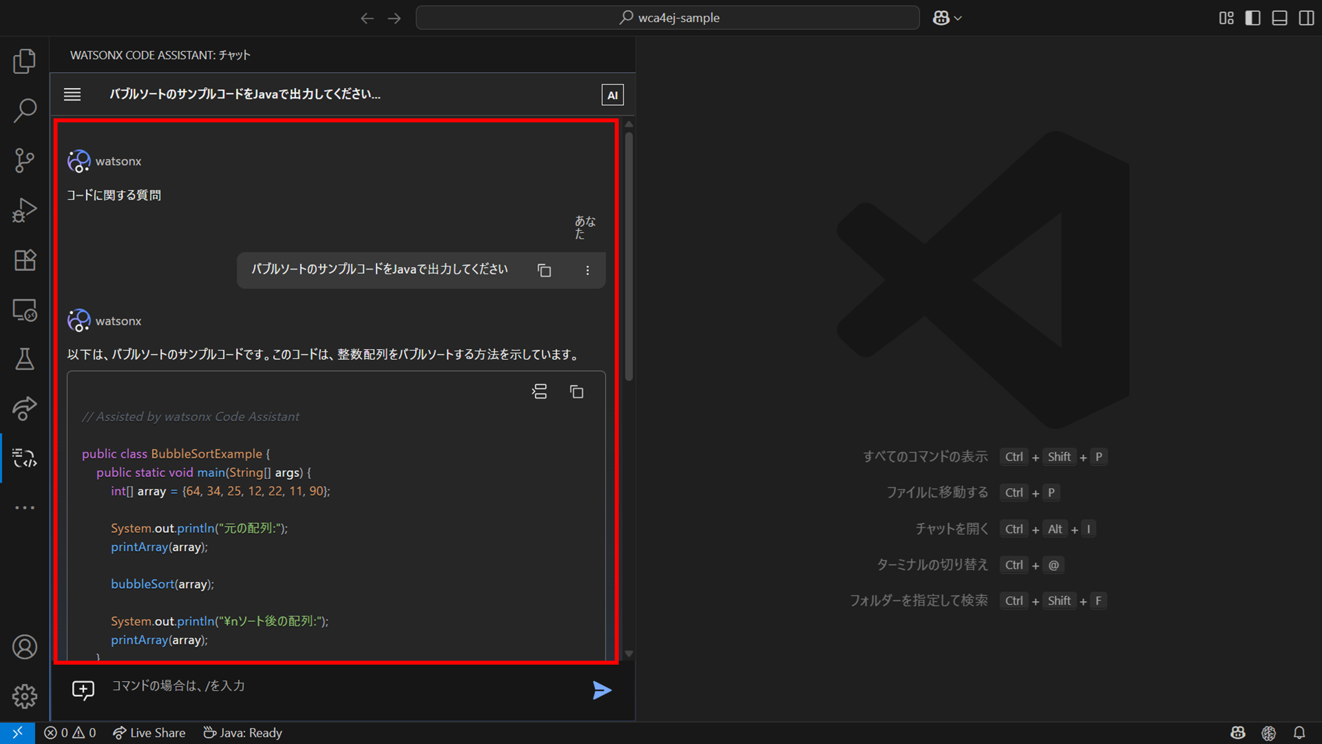The height and width of the screenshot is (744, 1322).
Task: Click the chat panel vertical scrollbar
Action: point(629,258)
